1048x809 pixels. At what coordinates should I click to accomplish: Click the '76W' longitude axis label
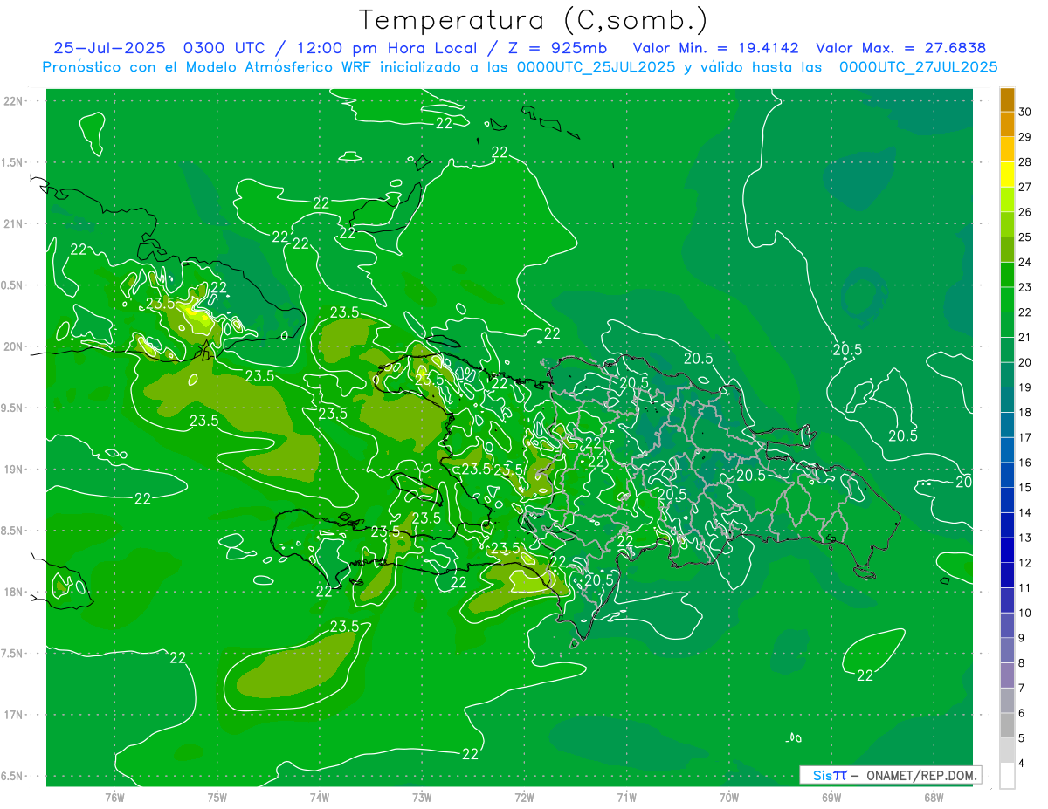pos(114,798)
